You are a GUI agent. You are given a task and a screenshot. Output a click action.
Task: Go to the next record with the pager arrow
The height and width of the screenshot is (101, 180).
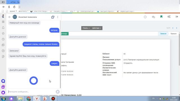click(177, 28)
